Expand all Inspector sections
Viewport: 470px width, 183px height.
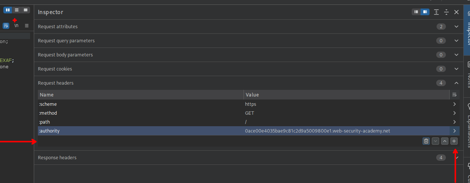point(436,12)
